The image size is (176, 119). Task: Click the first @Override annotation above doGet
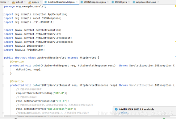tap(17, 62)
